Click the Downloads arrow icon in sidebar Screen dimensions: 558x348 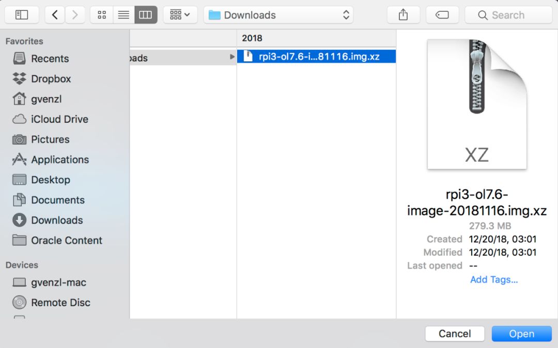point(19,220)
